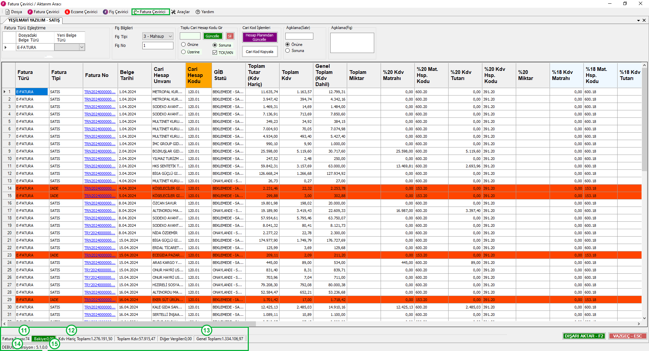Click the VAZGEÇ - ESC cancel button
649x351 pixels.
point(627,336)
